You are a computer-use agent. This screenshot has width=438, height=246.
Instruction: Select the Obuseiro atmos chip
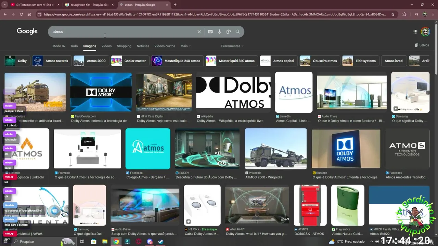[320, 61]
